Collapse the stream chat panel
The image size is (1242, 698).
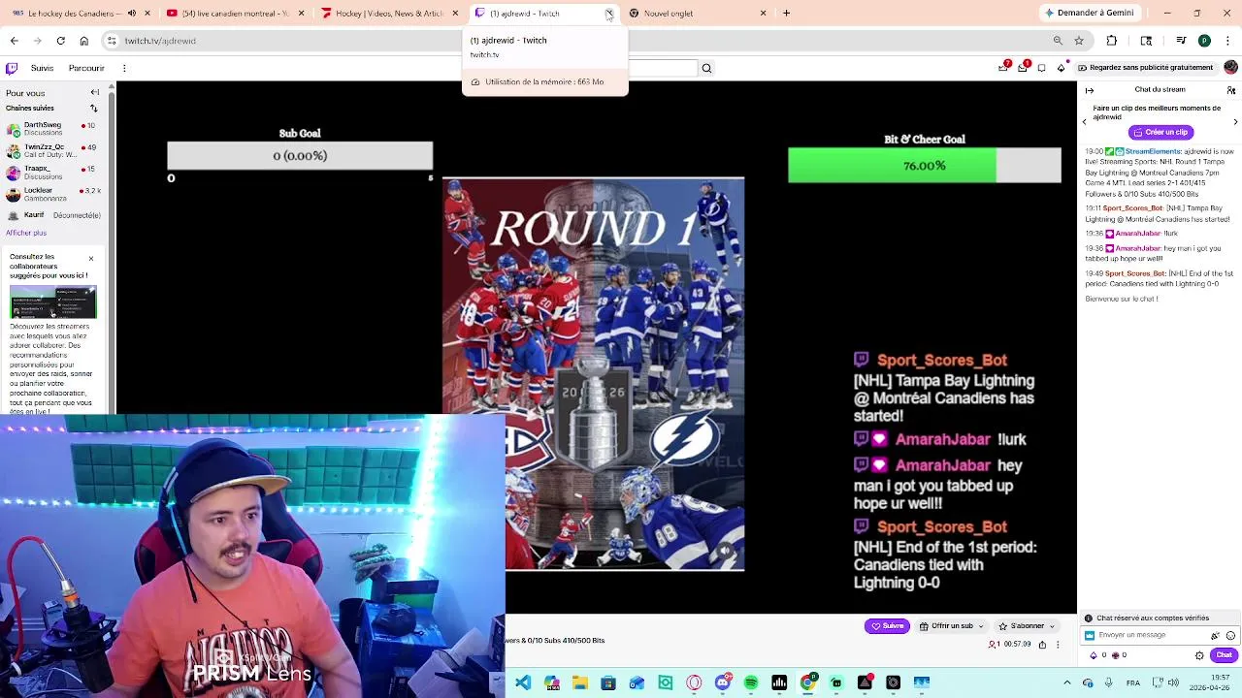pyautogui.click(x=1090, y=90)
